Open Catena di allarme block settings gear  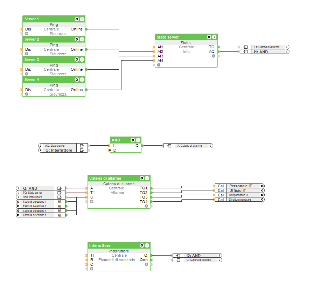(x=142, y=178)
